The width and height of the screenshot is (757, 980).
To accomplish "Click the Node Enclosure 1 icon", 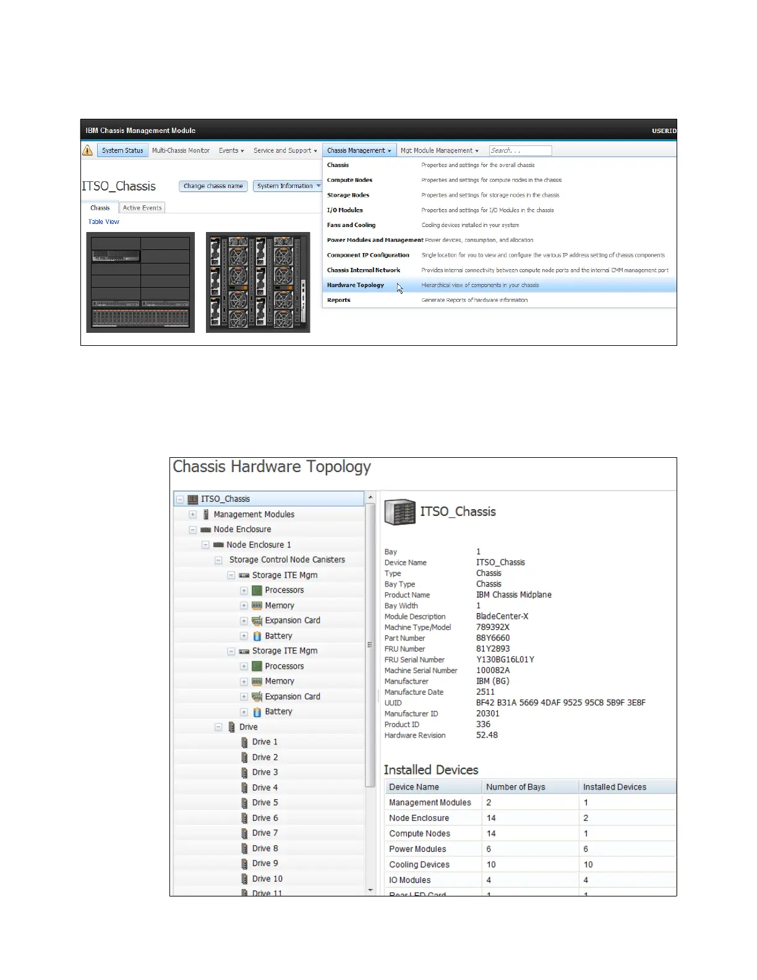I will pyautogui.click(x=218, y=544).
